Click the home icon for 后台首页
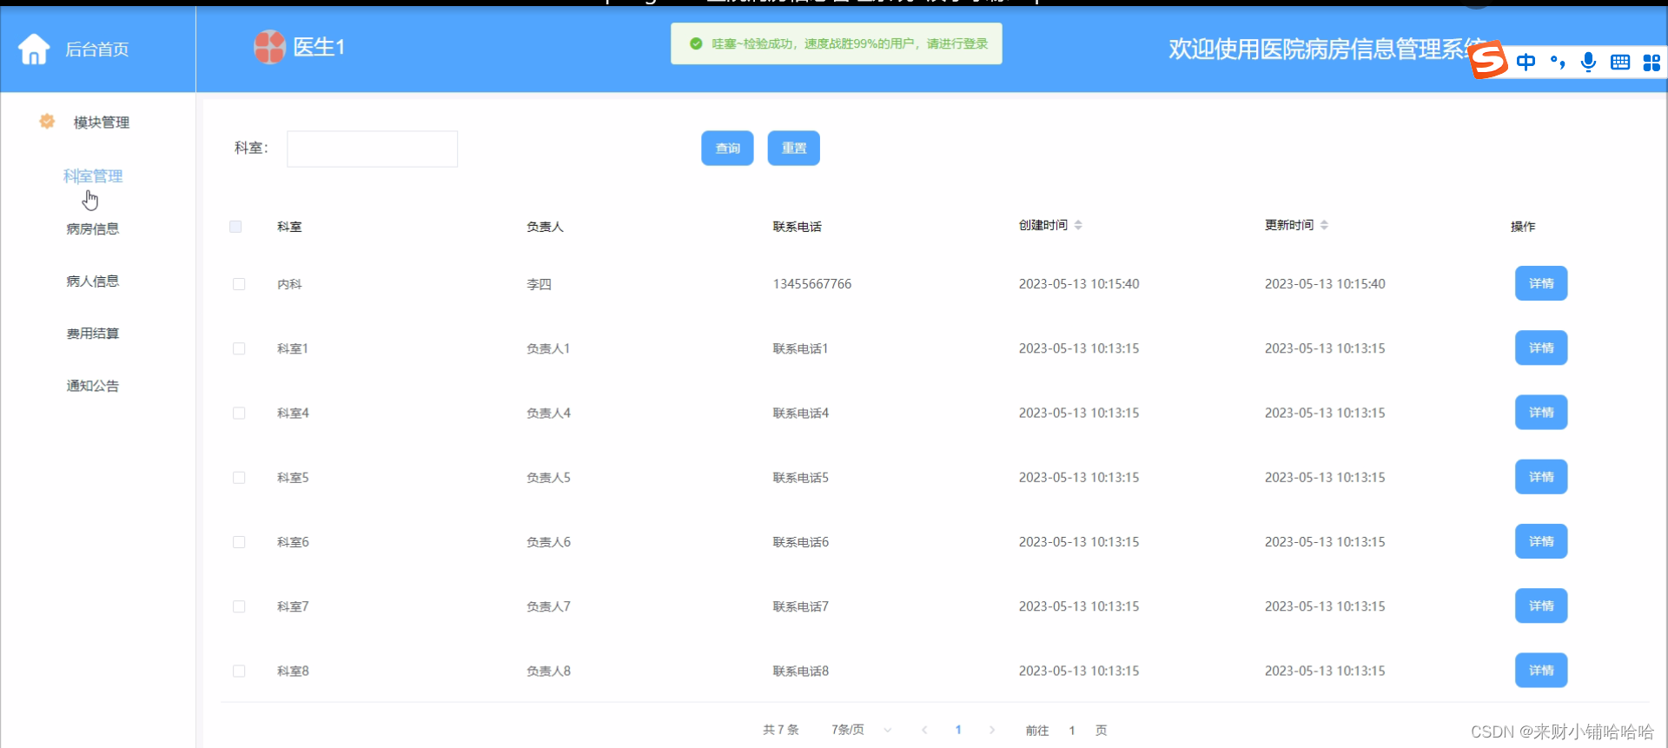Image resolution: width=1668 pixels, height=748 pixels. point(34,49)
